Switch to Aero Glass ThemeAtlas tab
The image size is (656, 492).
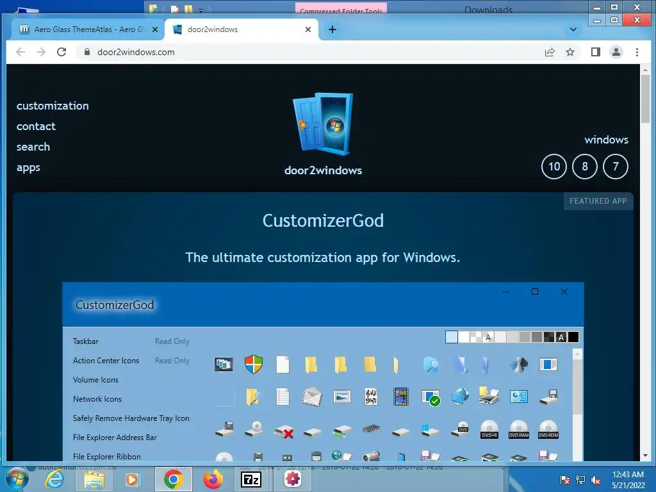(88, 29)
